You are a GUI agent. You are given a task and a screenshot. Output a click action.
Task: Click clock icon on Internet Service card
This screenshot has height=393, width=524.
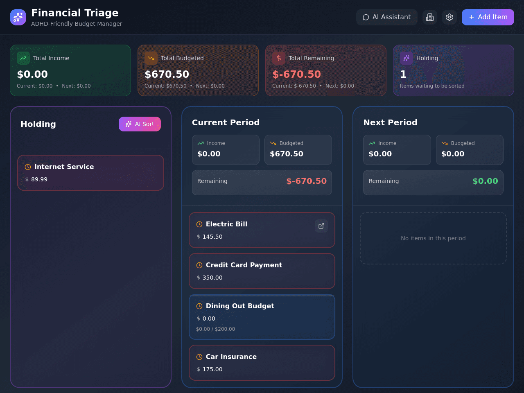click(28, 167)
